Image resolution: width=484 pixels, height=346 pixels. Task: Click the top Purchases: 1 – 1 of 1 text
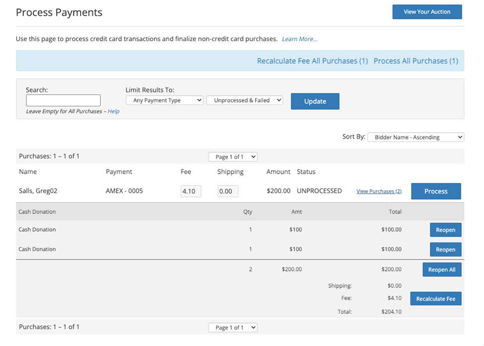49,156
